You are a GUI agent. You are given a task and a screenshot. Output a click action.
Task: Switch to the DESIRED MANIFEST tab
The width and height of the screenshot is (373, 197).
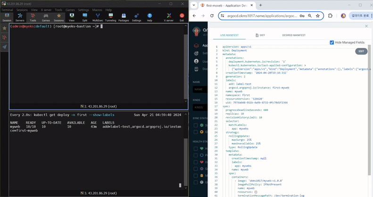pos(294,35)
